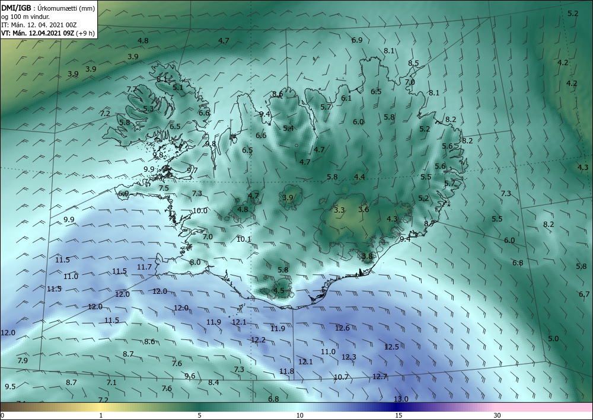This screenshot has width=593, height=420.
Task: Click the color scale label 30
Action: point(498,416)
